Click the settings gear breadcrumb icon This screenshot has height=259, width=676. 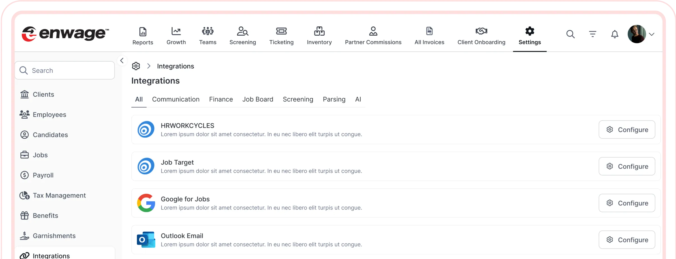pyautogui.click(x=136, y=66)
